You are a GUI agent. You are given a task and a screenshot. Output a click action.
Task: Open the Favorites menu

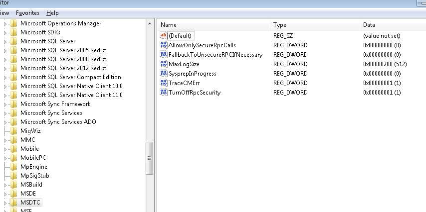tap(27, 13)
